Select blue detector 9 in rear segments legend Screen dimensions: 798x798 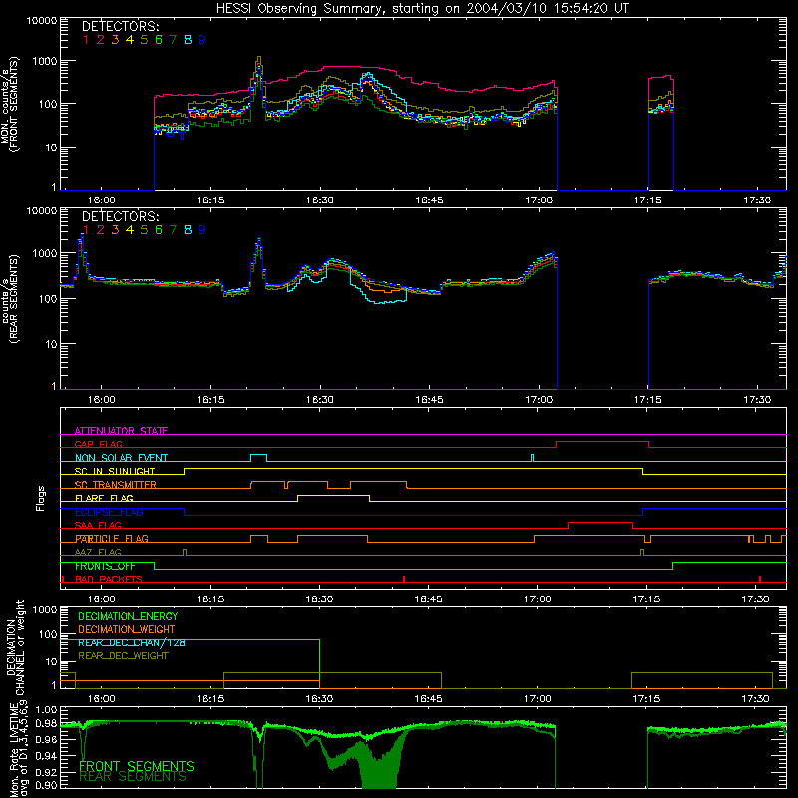(x=202, y=230)
